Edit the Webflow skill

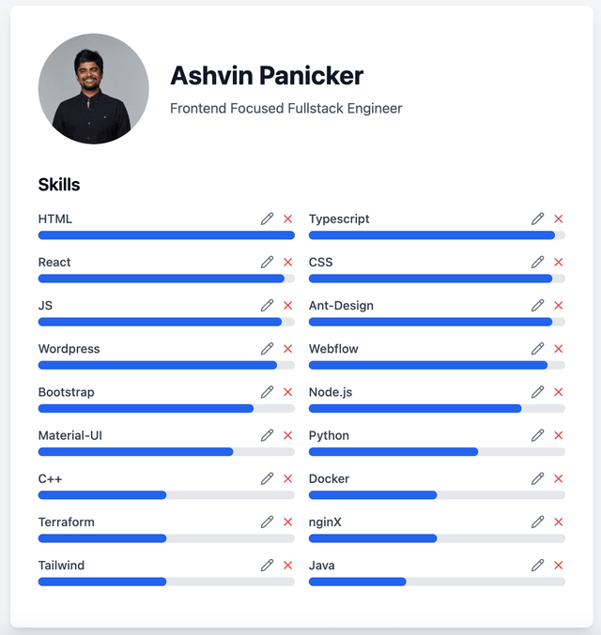538,349
